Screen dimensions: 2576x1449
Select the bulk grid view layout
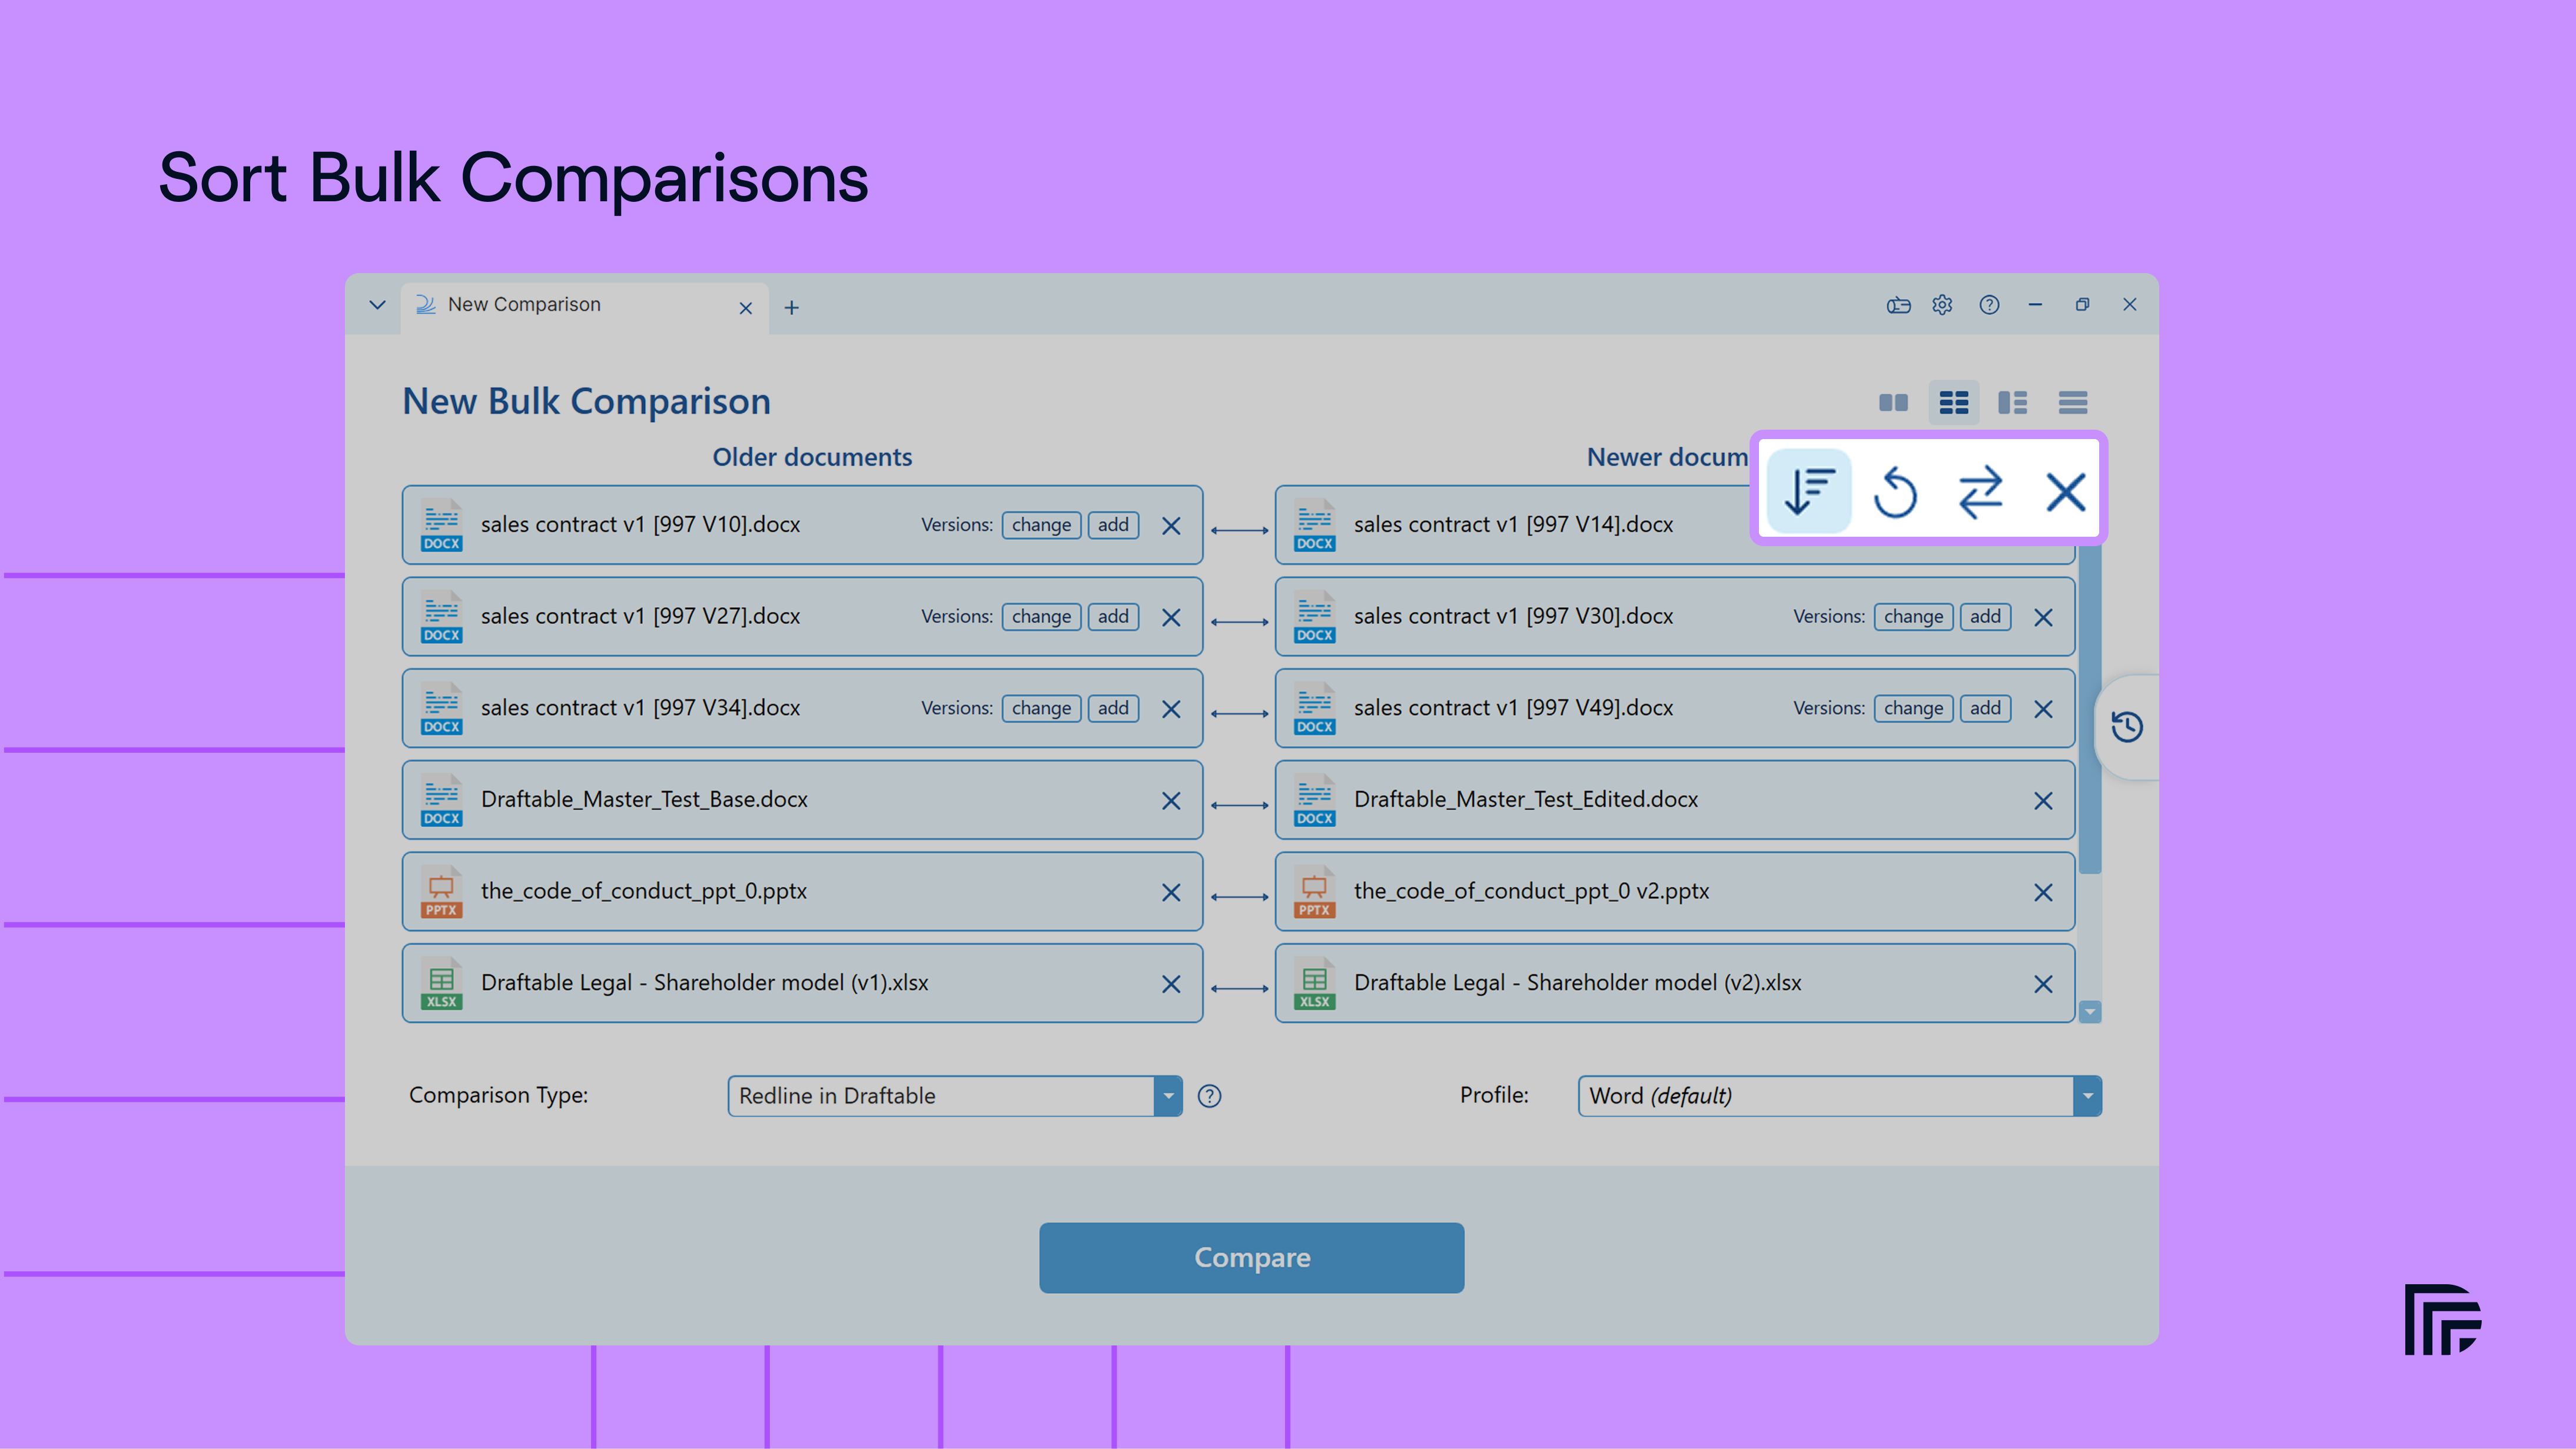click(x=1953, y=403)
